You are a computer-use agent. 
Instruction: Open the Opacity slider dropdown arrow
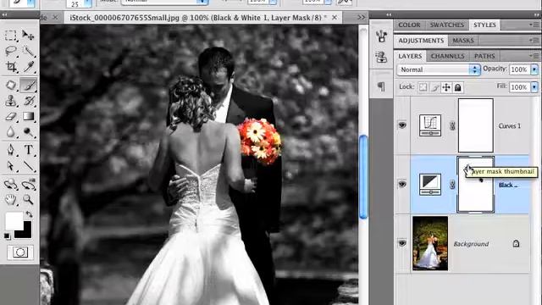pos(534,69)
